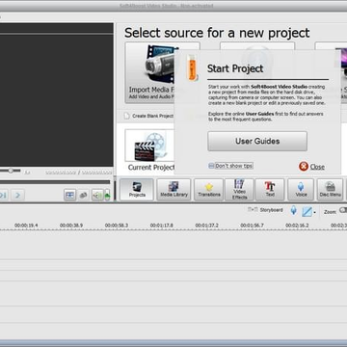
Task: Click the preview volume slider knob
Action: (11, 171)
